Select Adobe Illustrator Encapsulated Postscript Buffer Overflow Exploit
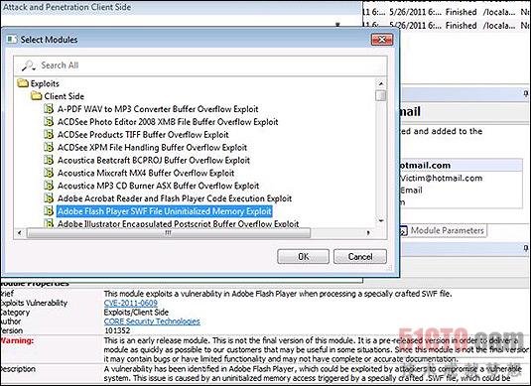531x386 pixels. click(x=178, y=224)
